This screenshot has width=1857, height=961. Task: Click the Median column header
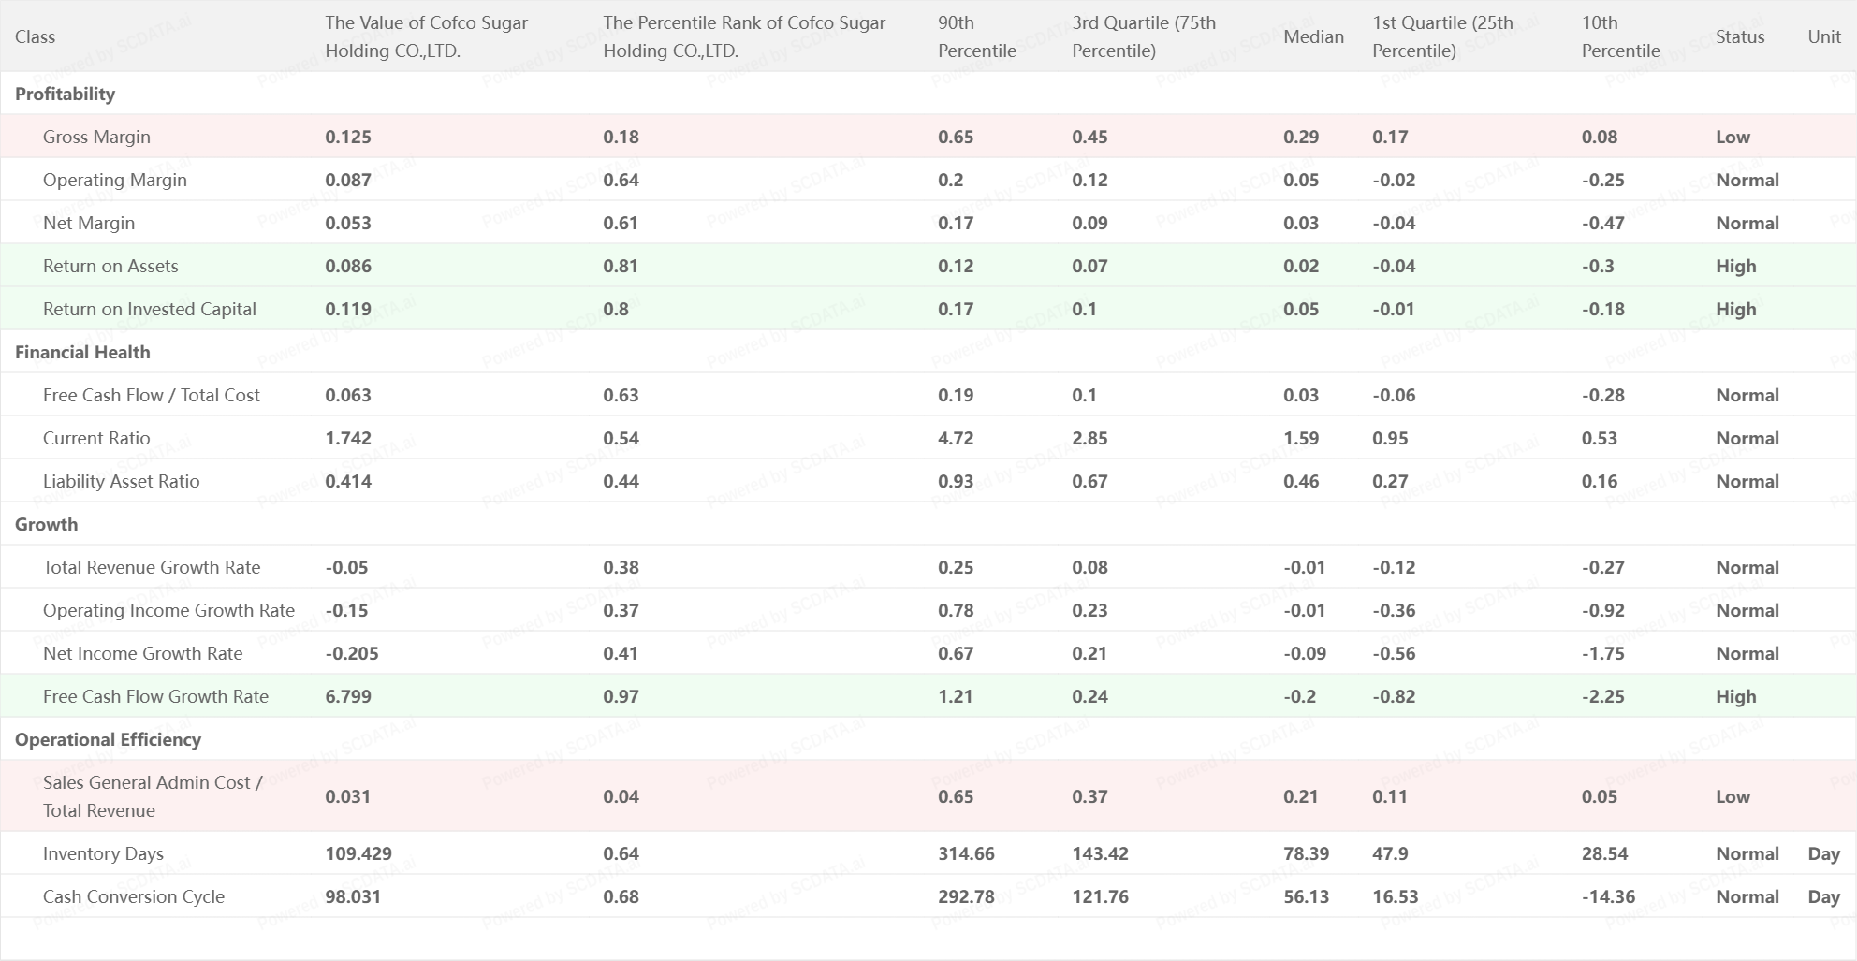[x=1313, y=36]
